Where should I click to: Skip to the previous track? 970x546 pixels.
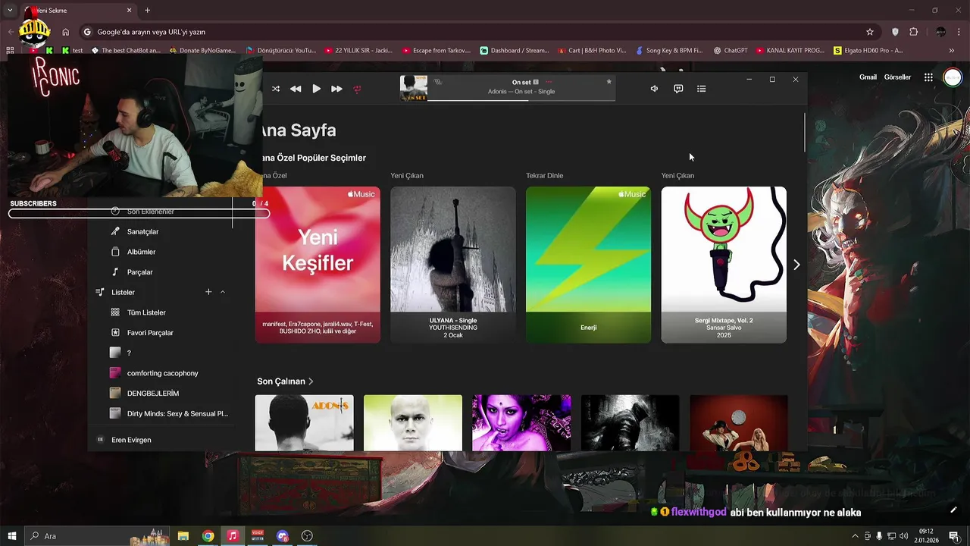tap(296, 89)
